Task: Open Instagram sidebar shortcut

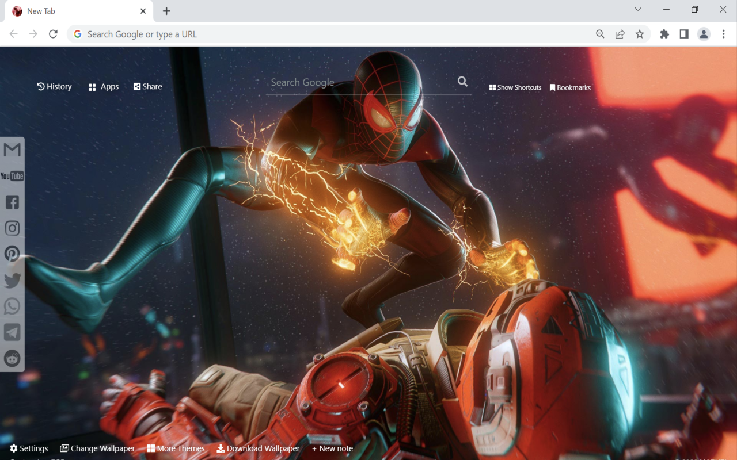Action: pyautogui.click(x=12, y=228)
